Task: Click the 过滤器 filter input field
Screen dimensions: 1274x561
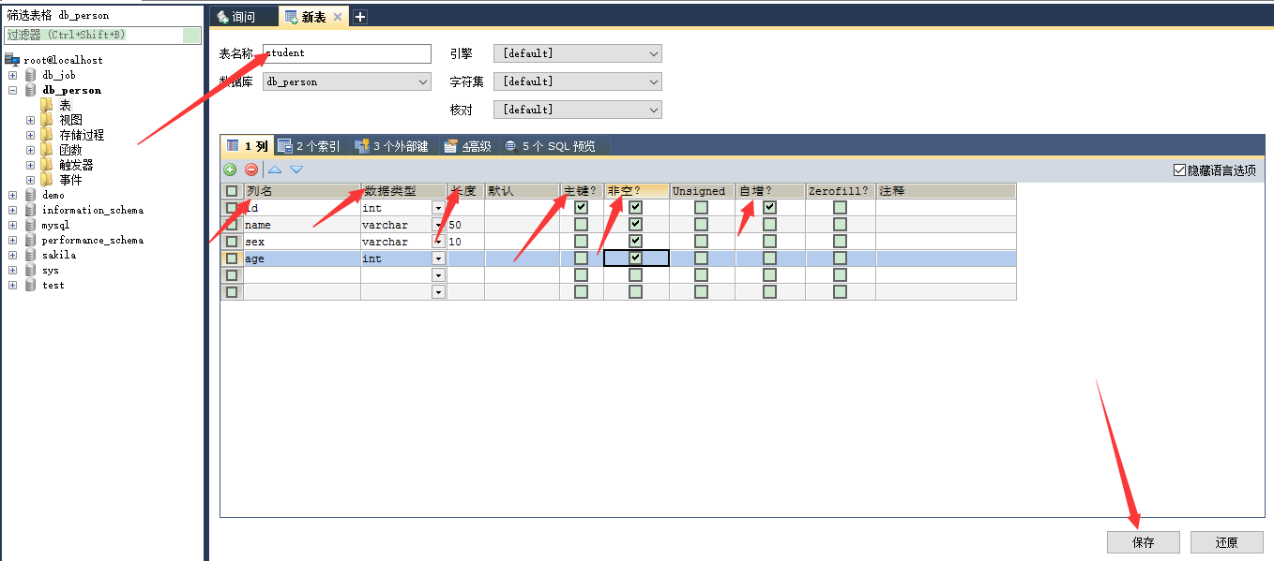Action: [x=103, y=35]
